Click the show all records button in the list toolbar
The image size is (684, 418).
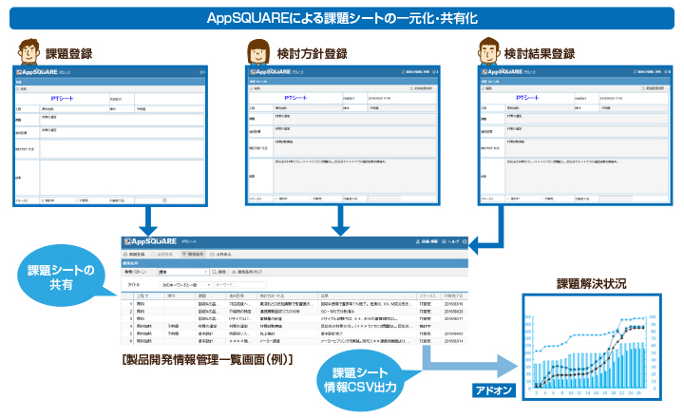pos(221,254)
